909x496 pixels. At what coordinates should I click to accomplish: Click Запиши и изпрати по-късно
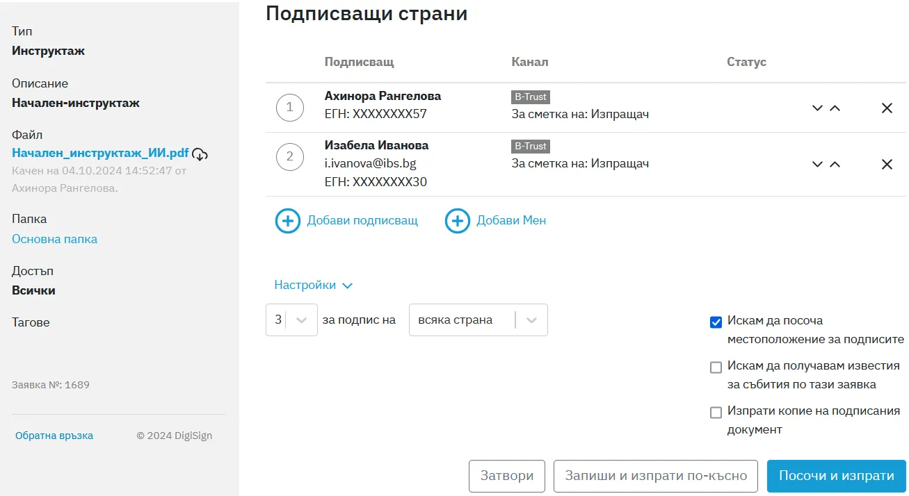656,476
